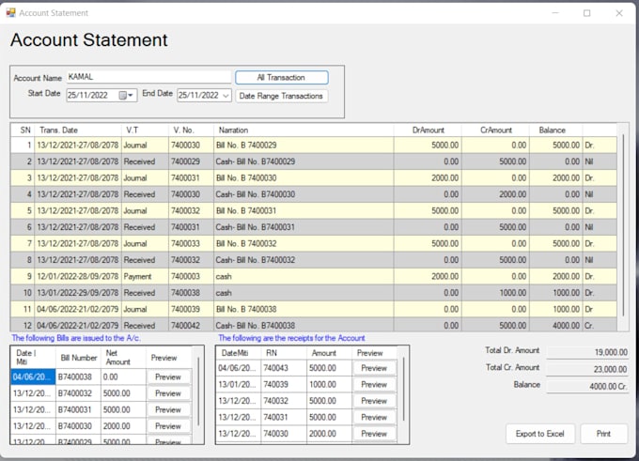
Task: Select row Cash- Bill No. B7400030
Action: click(313, 194)
